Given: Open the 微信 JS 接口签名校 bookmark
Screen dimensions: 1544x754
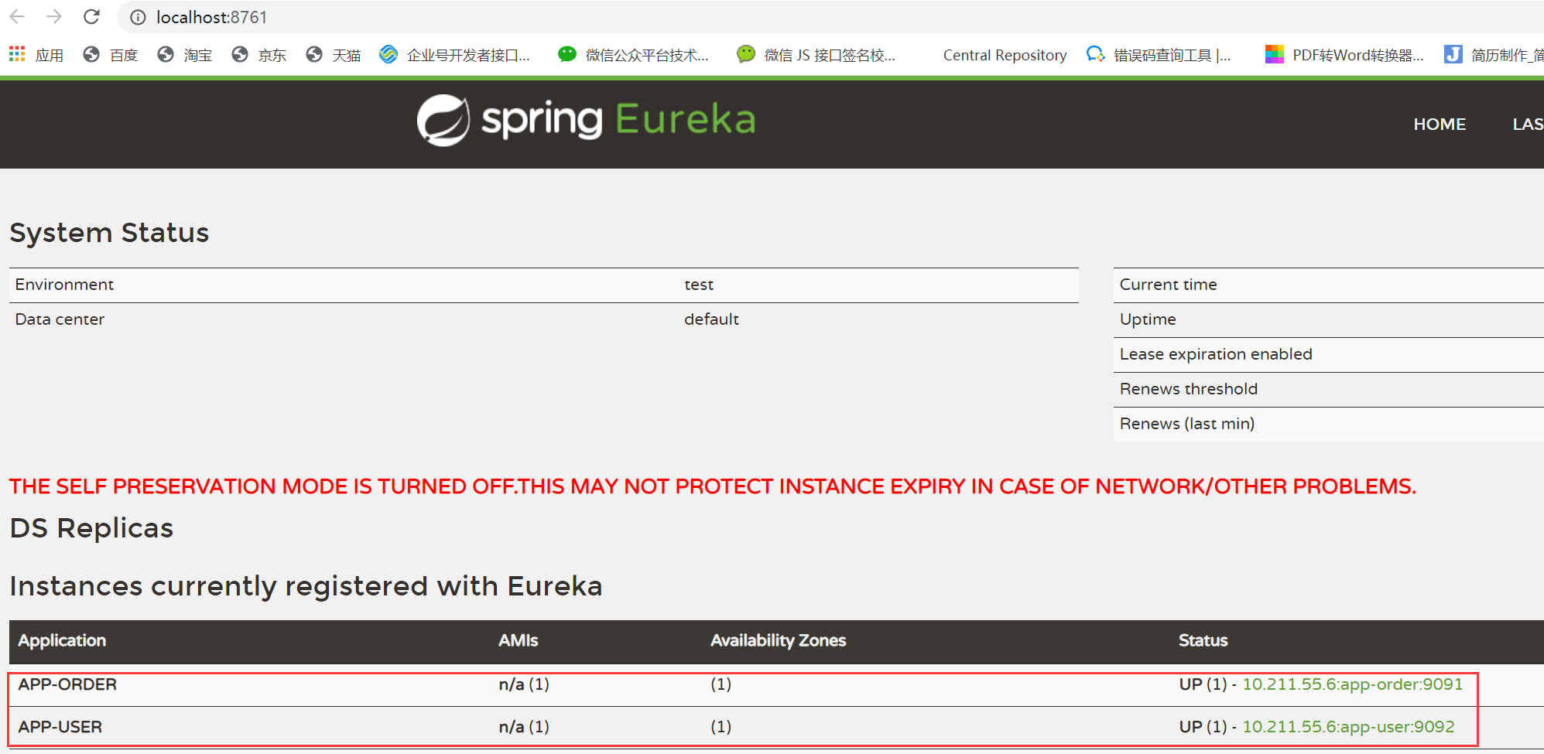Looking at the screenshot, I should 816,54.
